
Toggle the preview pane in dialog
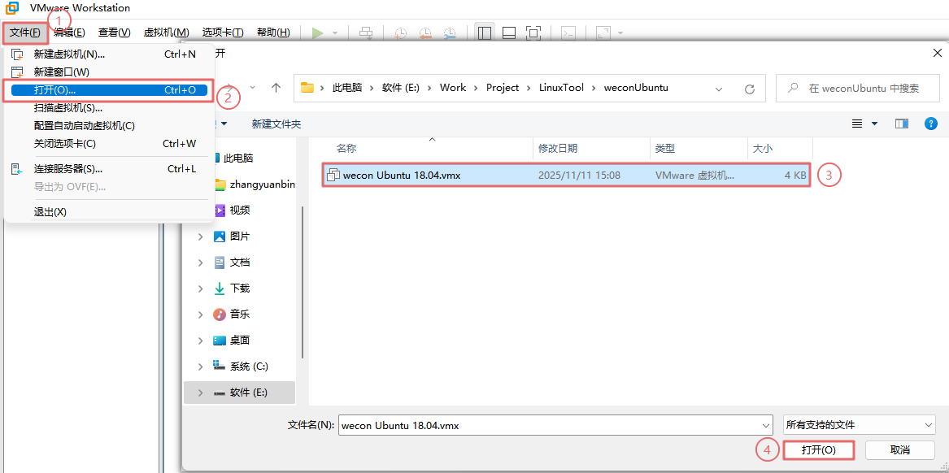point(901,124)
